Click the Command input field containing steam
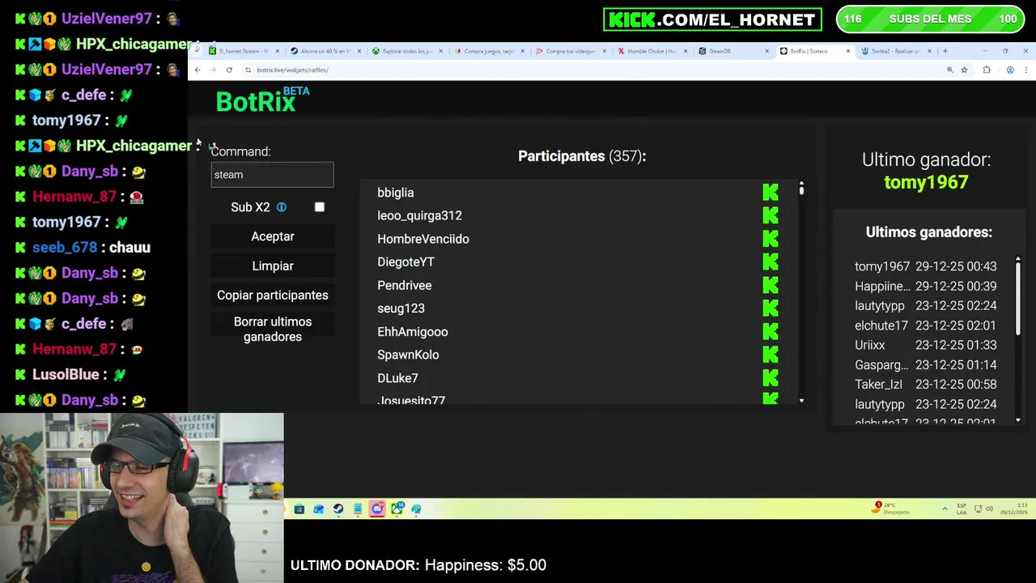Screen dimensions: 1036x583 pos(272,175)
